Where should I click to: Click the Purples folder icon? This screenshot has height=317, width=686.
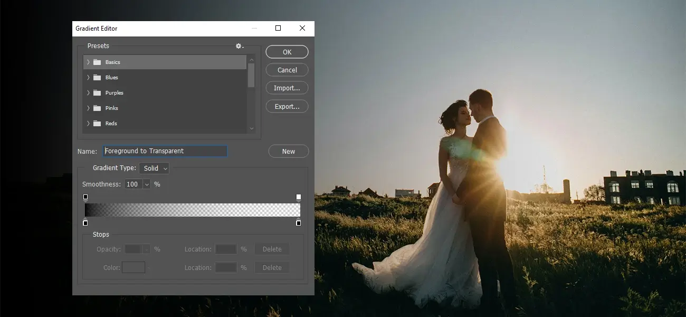click(x=97, y=92)
